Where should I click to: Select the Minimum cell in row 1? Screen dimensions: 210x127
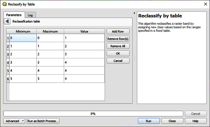23,38
